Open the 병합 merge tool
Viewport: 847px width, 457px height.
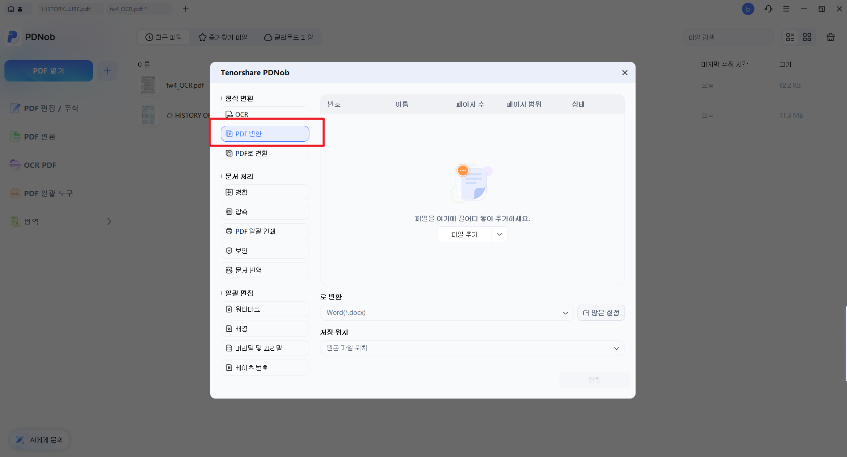[x=265, y=192]
